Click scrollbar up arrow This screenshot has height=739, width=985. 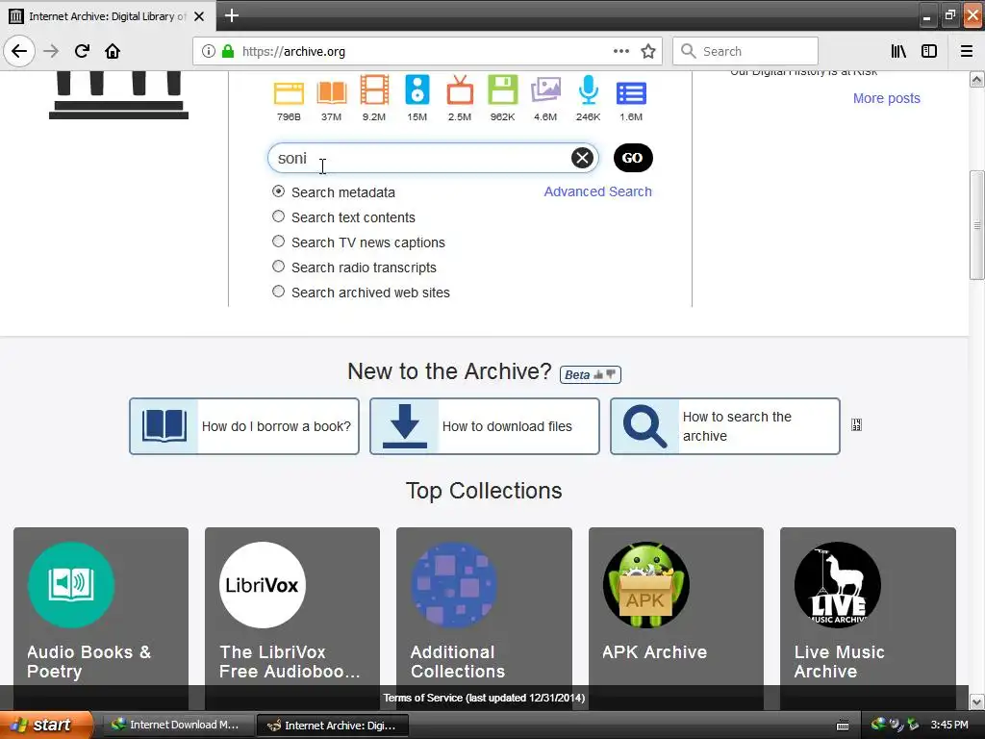point(976,79)
